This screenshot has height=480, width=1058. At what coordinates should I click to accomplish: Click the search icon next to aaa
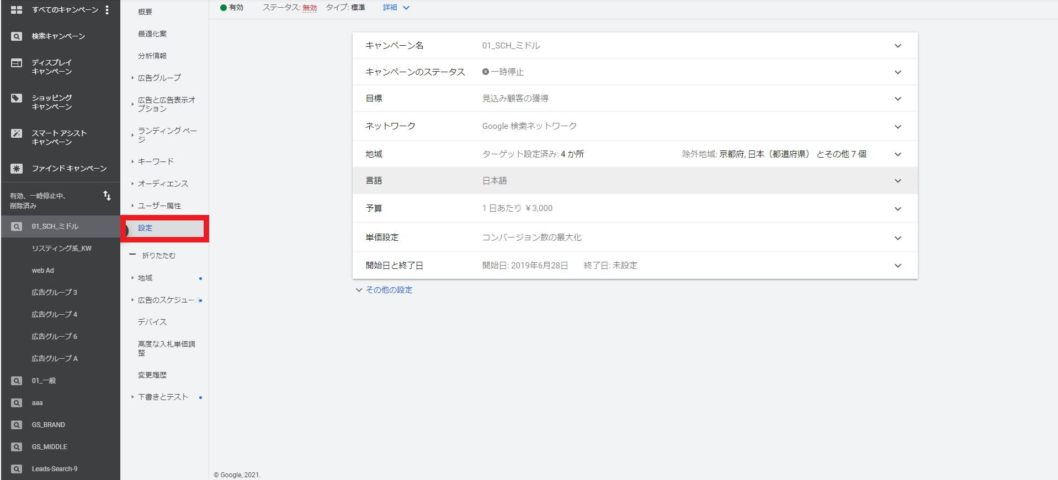(17, 403)
